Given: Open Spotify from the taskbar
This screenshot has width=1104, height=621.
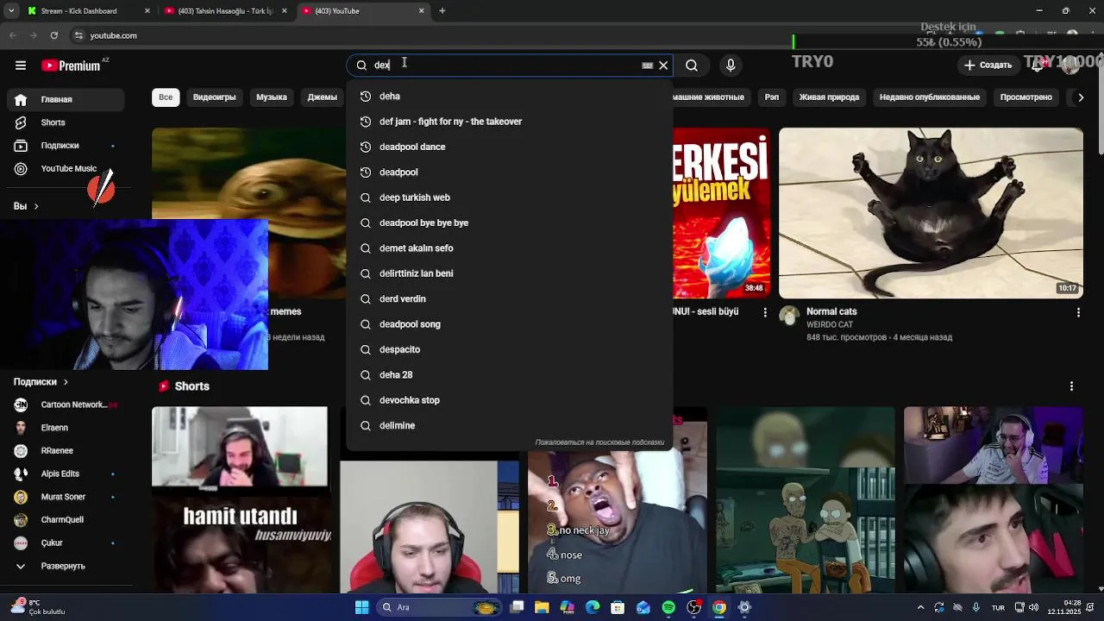Looking at the screenshot, I should tap(668, 607).
